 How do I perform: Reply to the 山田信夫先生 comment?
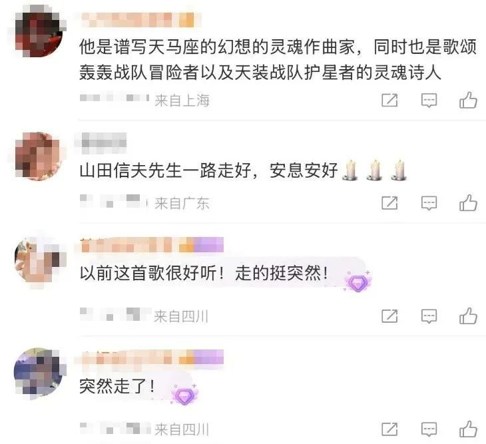(429, 204)
